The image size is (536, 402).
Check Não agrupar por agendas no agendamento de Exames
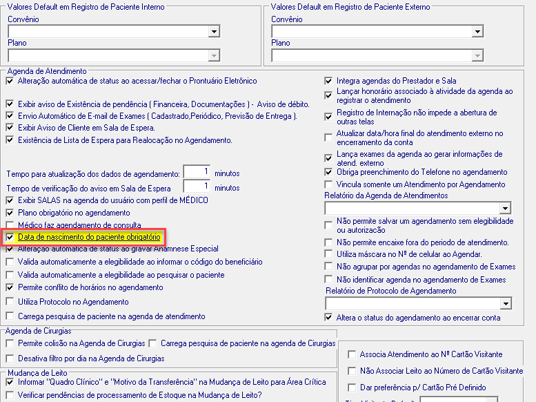point(328,267)
